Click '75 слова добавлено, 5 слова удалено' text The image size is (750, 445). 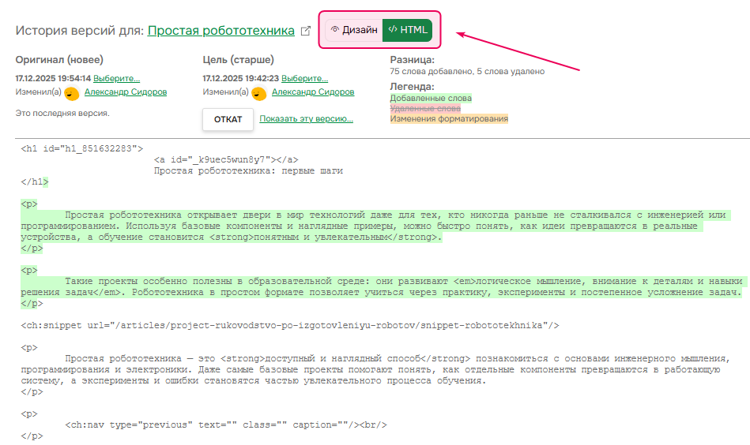tap(467, 72)
